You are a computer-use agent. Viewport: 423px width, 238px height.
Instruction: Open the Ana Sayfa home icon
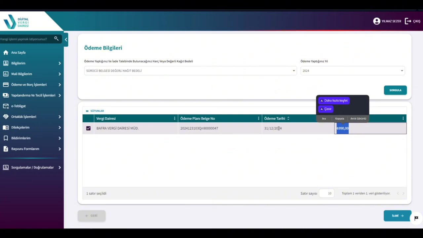(6, 52)
